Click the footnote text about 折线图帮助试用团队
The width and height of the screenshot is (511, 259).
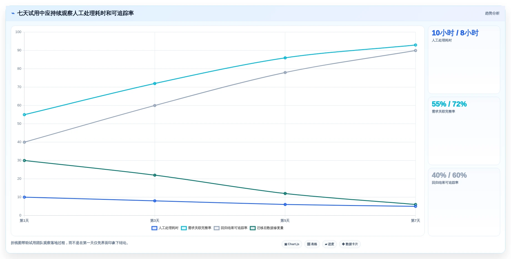coord(70,243)
